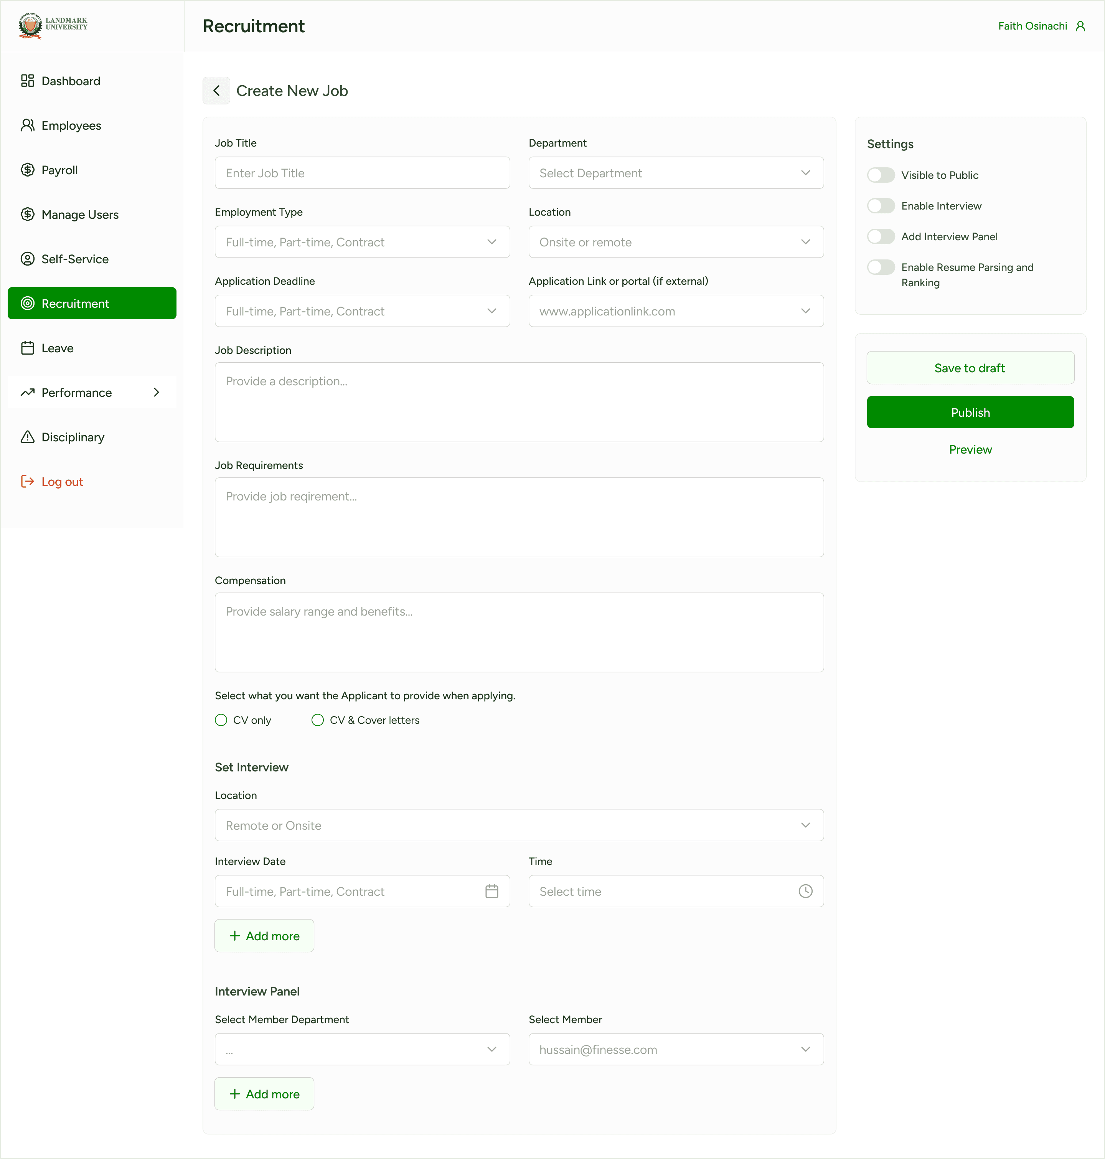
Task: Click the calendar icon in Interview Date field
Action: pos(491,891)
